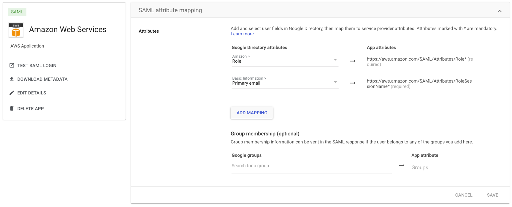512x207 pixels.
Task: Click DOWNLOAD METADATA
Action: tap(42, 79)
